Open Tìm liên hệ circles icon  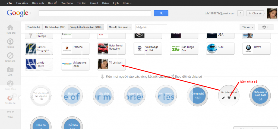coord(10,98)
